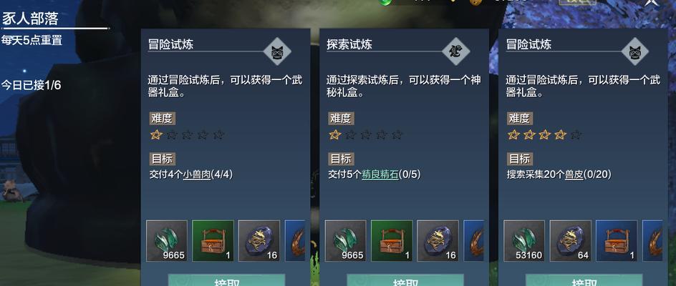
Task: Click the green-background chest reward in first card
Action: tap(213, 241)
